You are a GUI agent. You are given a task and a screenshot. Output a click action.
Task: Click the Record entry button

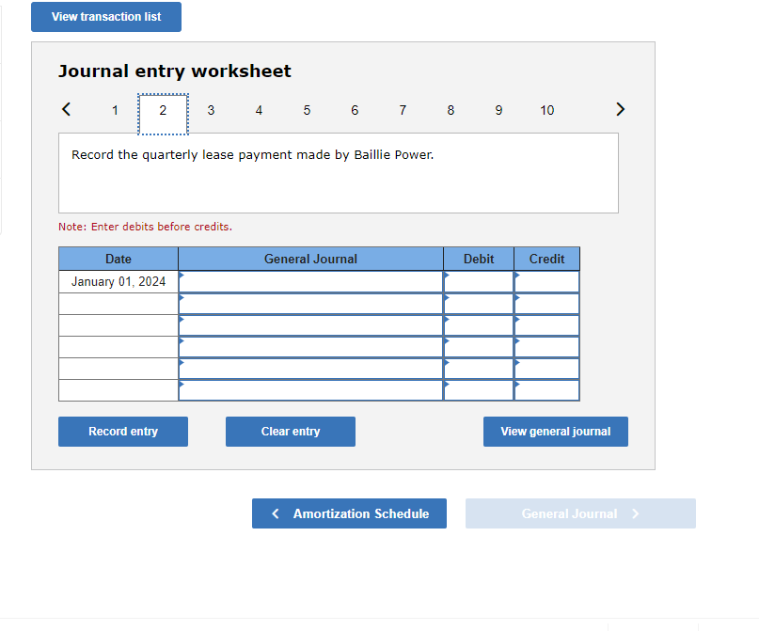point(122,431)
